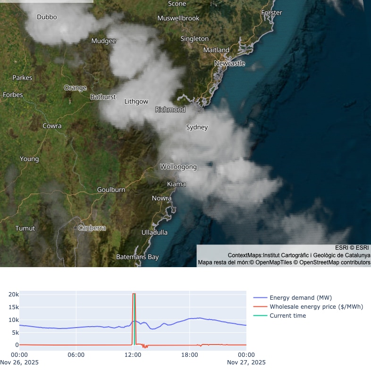
Task: Click the Forbes label on the map
Action: tap(13, 95)
